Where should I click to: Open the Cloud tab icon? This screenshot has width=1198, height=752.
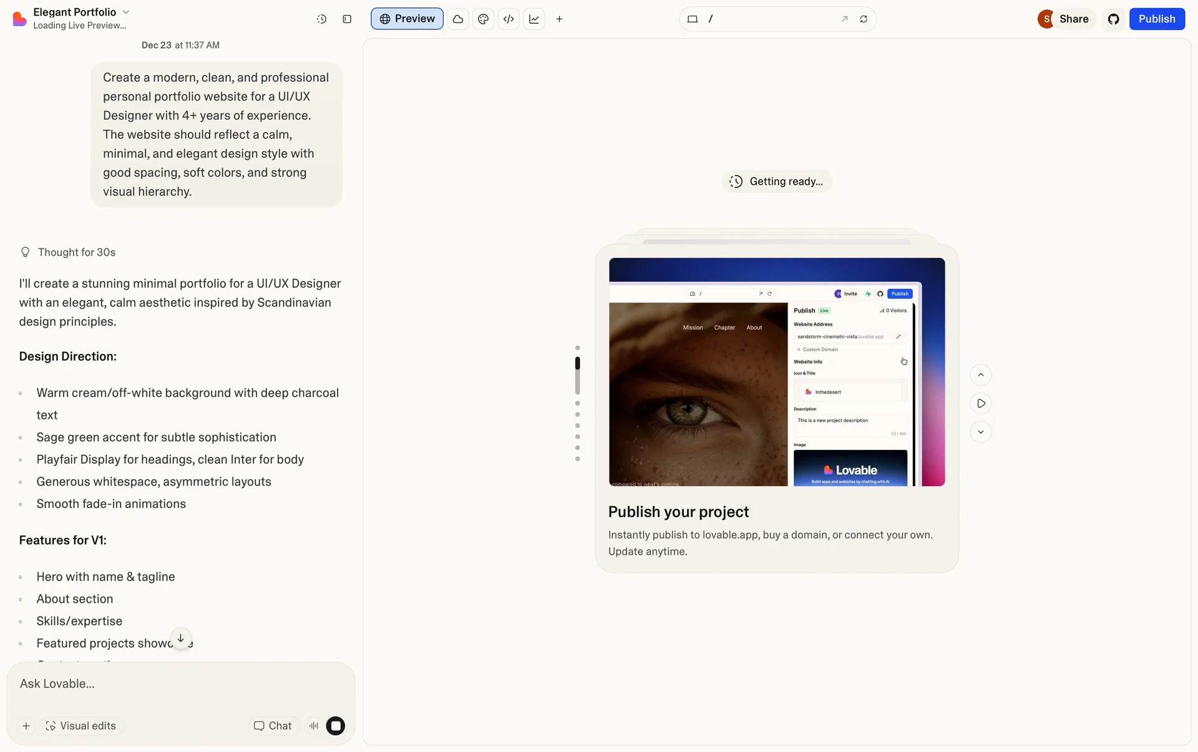(x=458, y=19)
